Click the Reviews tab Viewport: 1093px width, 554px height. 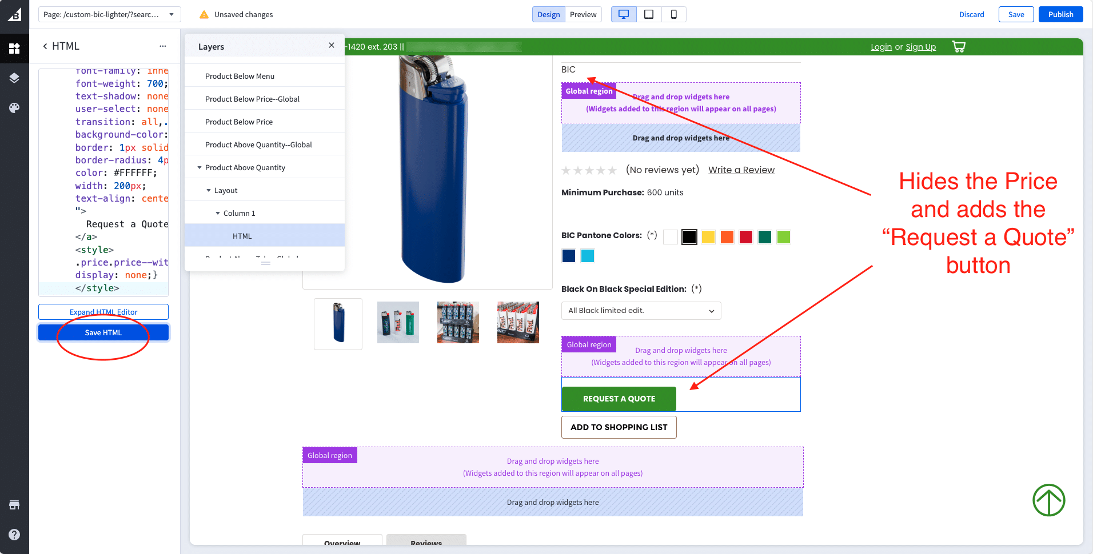click(x=426, y=540)
